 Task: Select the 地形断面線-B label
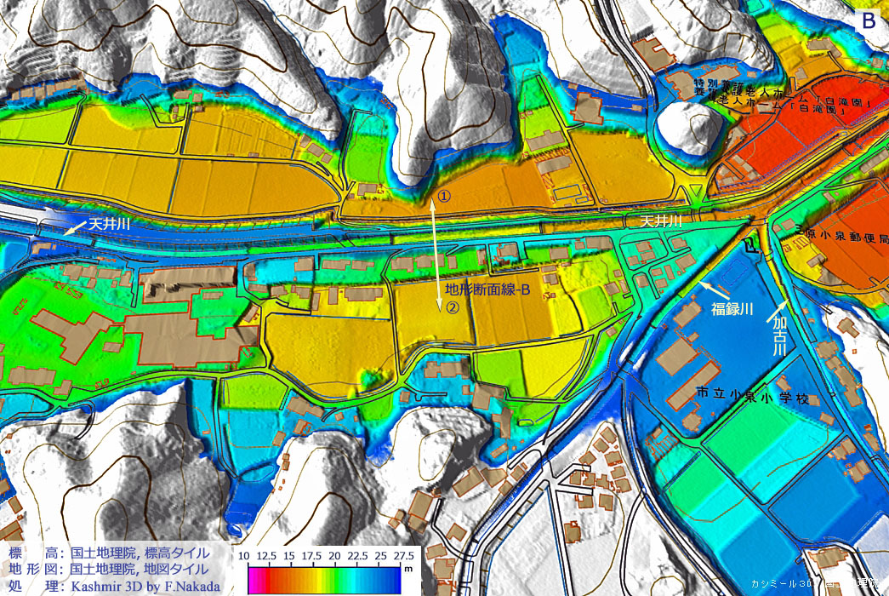487,289
